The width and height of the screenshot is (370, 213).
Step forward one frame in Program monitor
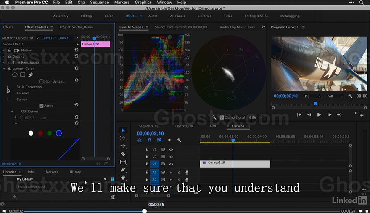coord(329,115)
